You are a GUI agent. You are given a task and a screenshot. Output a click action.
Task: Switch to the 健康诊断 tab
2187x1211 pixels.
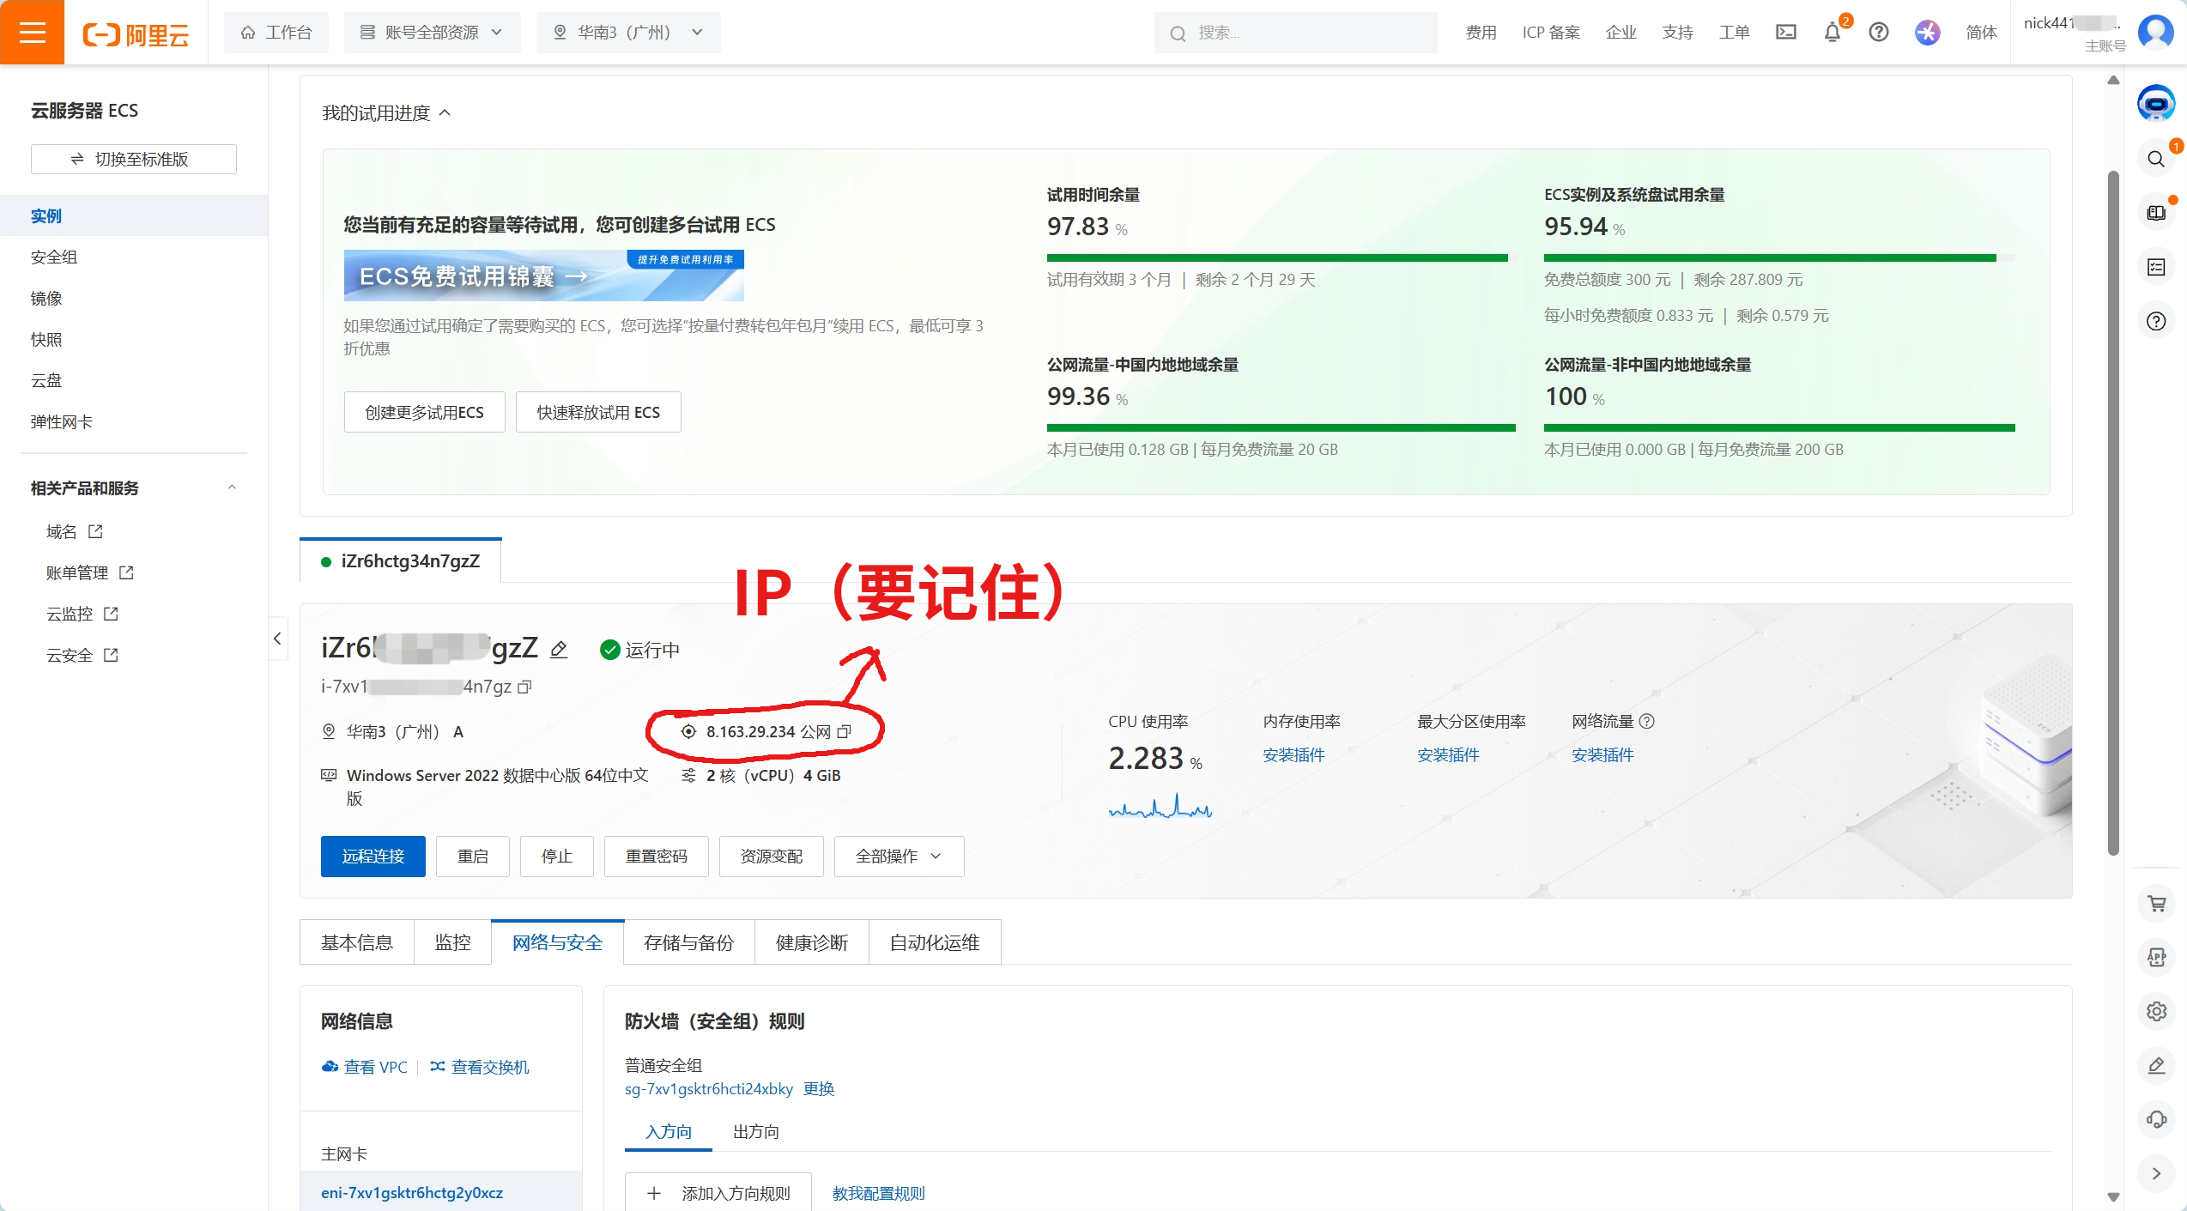(812, 943)
